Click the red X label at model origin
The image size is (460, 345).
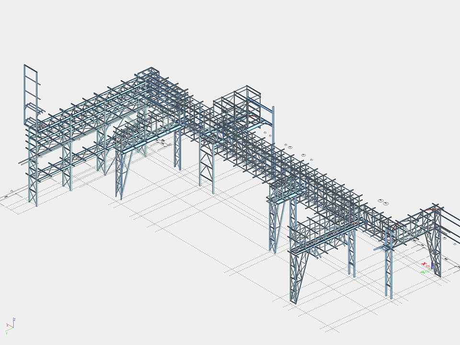[424, 264]
